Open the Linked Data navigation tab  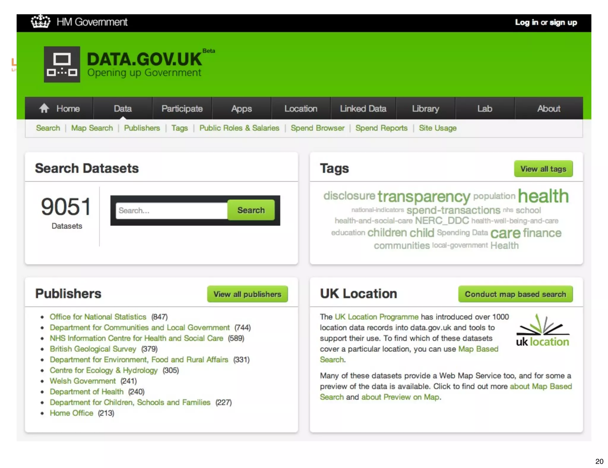pyautogui.click(x=363, y=108)
